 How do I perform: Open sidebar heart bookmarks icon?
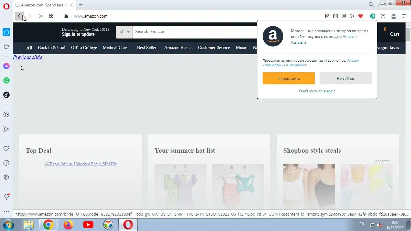[6, 149]
